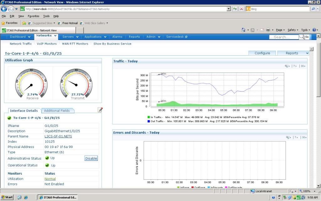
Task: Click the Go button beside search
Action: [307, 37]
